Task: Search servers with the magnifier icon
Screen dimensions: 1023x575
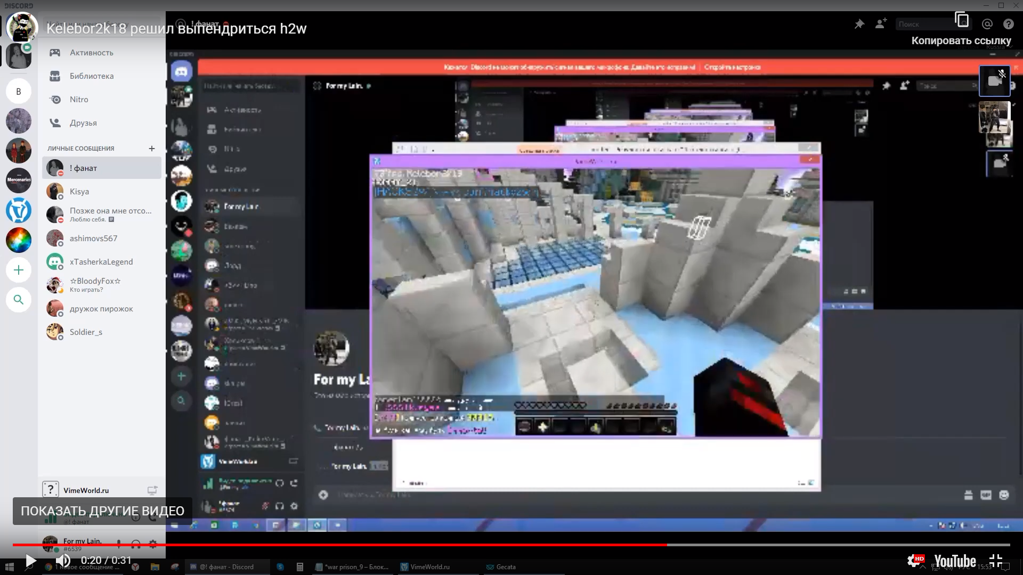Action: (x=19, y=300)
